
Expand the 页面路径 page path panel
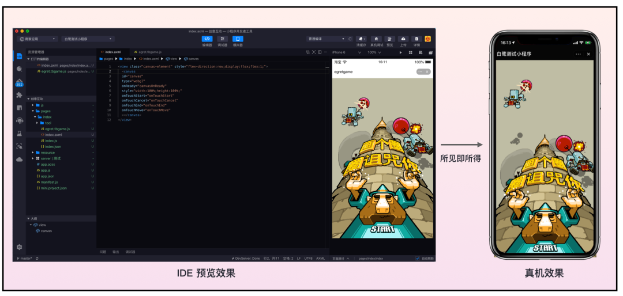coord(341,259)
